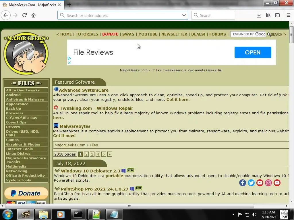Jump to last page with » button
294x220 pixels.
point(110,154)
